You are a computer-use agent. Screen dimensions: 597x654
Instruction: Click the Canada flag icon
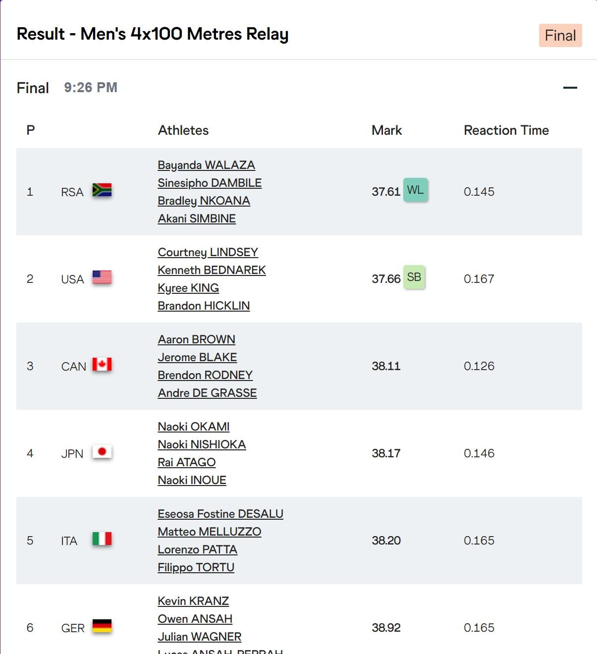102,365
